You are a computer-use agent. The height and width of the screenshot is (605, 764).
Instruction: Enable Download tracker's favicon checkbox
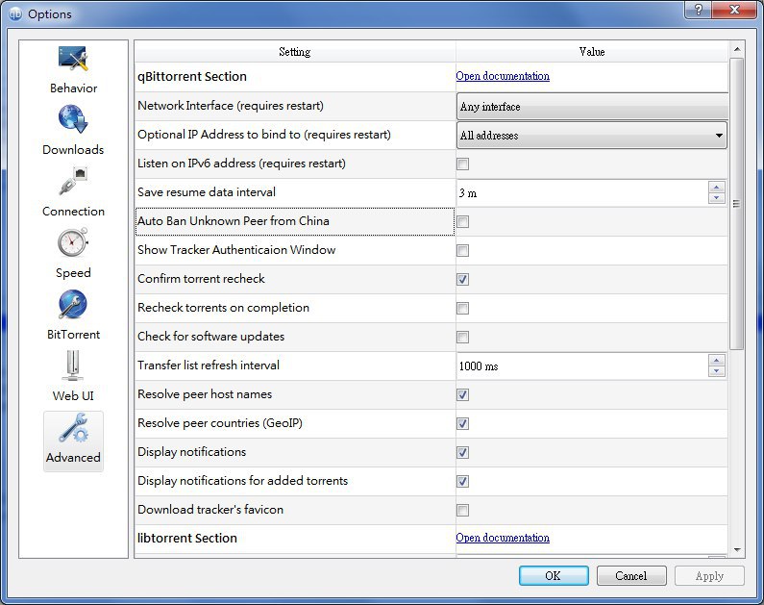coord(463,510)
